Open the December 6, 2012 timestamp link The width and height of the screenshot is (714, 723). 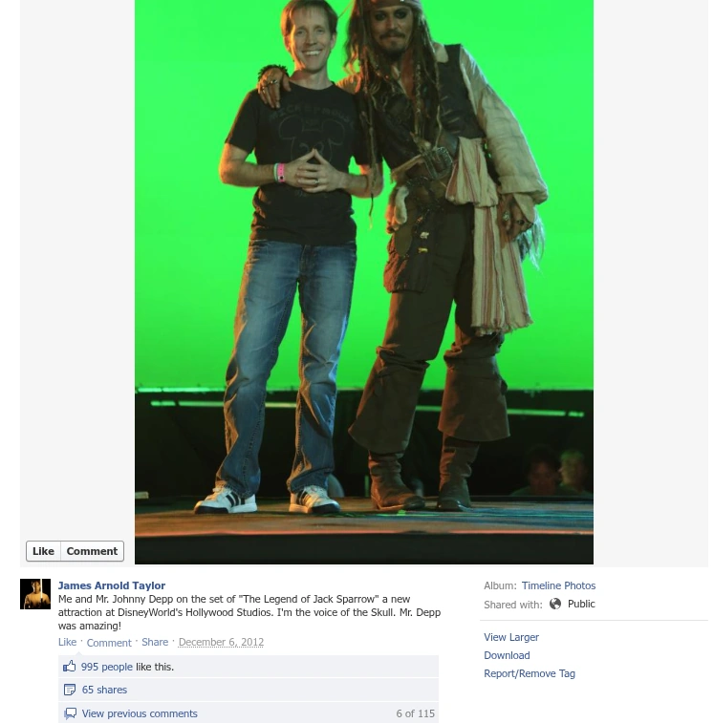pos(221,642)
